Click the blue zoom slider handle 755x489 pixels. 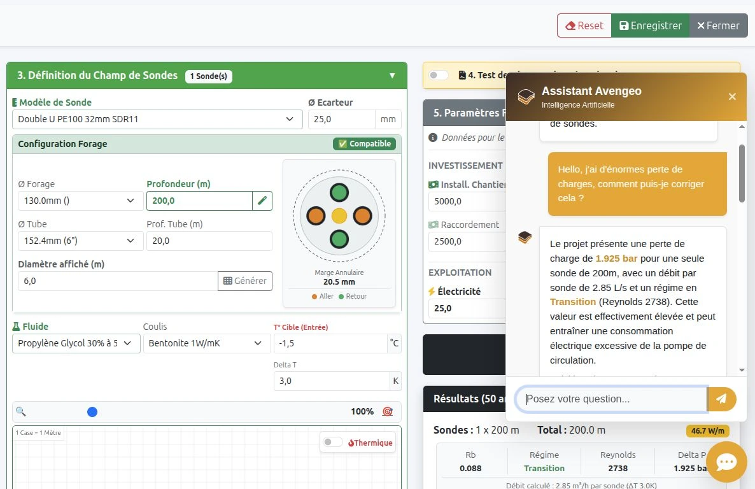coord(92,412)
